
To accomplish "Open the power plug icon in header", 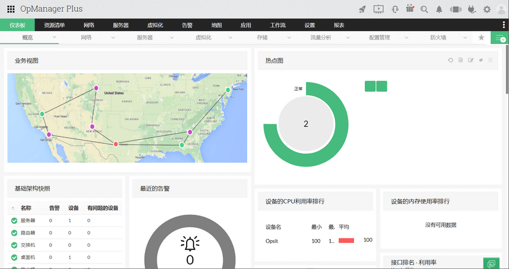I will pos(471,10).
